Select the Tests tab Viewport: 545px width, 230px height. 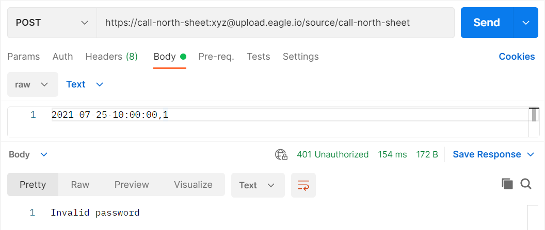click(258, 57)
